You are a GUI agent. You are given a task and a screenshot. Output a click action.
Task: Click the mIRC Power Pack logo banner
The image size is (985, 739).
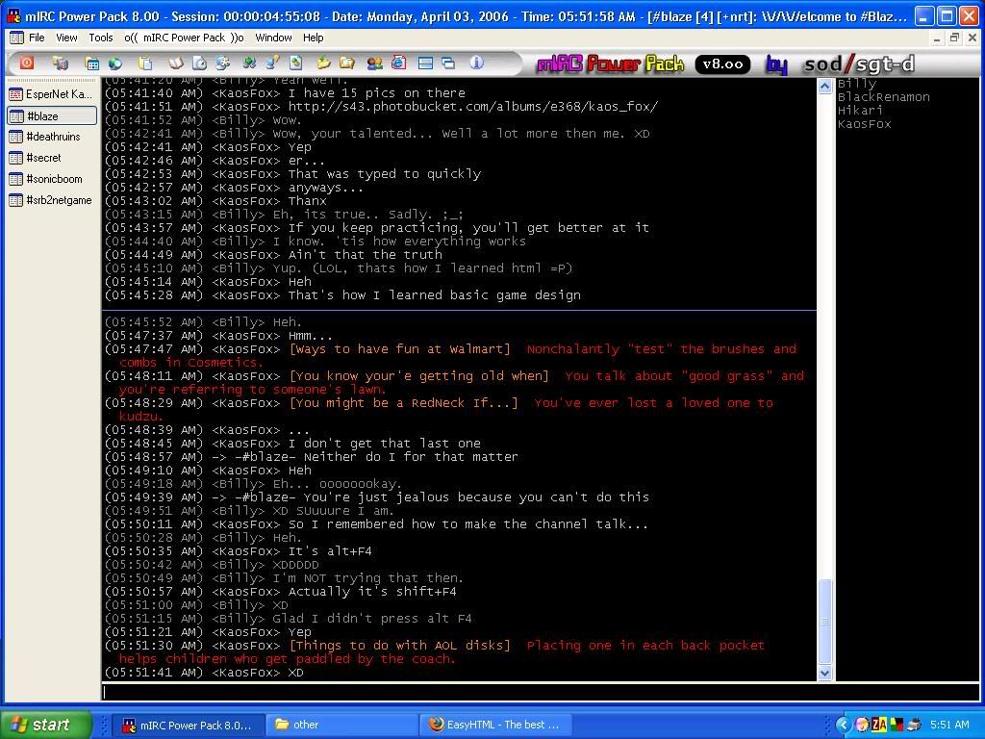point(610,64)
